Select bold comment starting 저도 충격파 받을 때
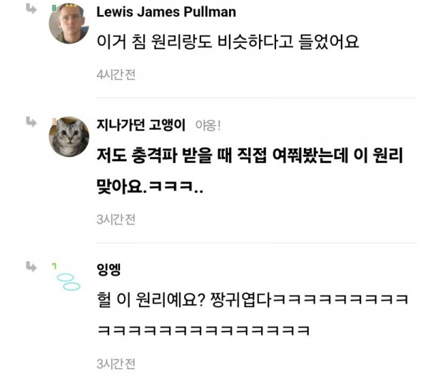Screen dimensions: 428x382 click(x=250, y=171)
